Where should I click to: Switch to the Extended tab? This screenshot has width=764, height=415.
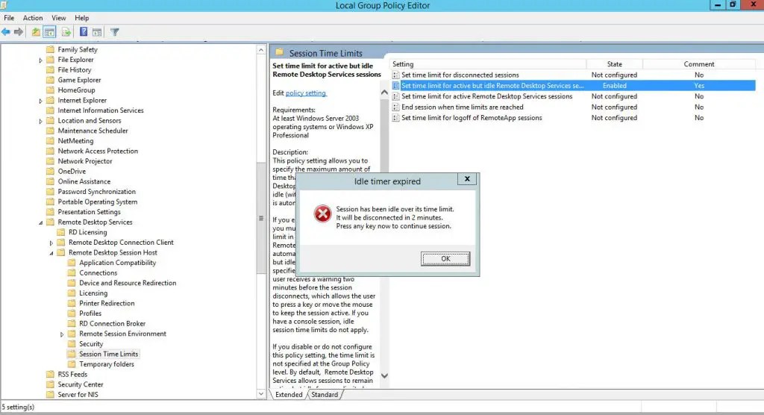(289, 395)
